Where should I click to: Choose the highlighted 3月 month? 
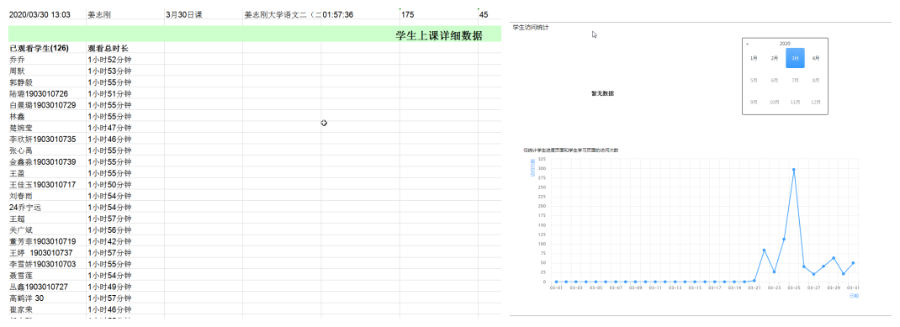click(x=795, y=58)
